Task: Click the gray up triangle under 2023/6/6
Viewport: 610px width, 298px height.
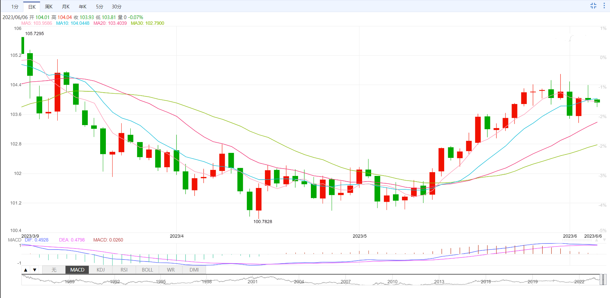Action: 597,240
